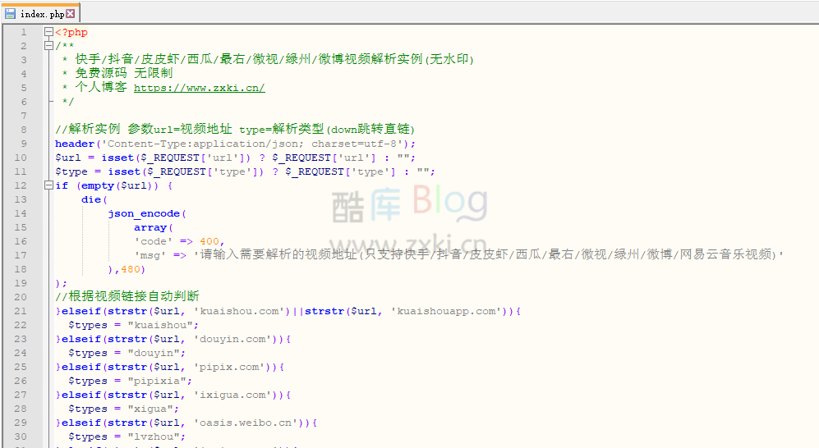Click the 'pipix.com' string

coord(229,367)
